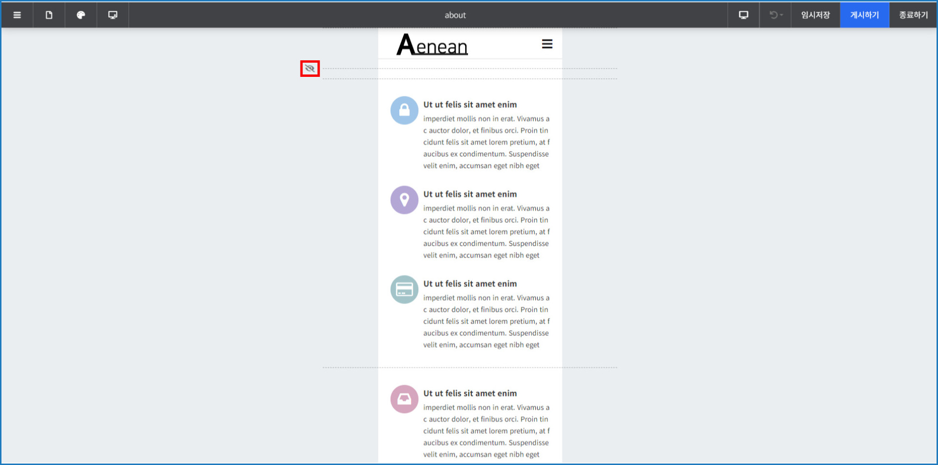The height and width of the screenshot is (465, 938).
Task: Open the design palette icon
Action: pyautogui.click(x=81, y=15)
